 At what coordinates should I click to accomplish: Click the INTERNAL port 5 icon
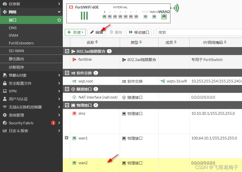point(126,17)
